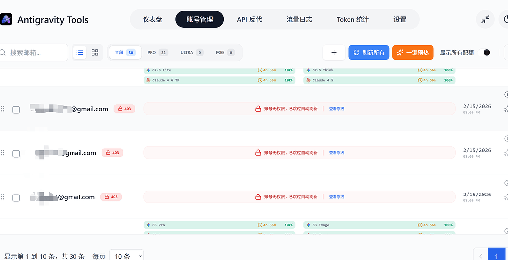The height and width of the screenshot is (260, 508).
Task: Open the 仪表盘 tab
Action: coord(152,19)
